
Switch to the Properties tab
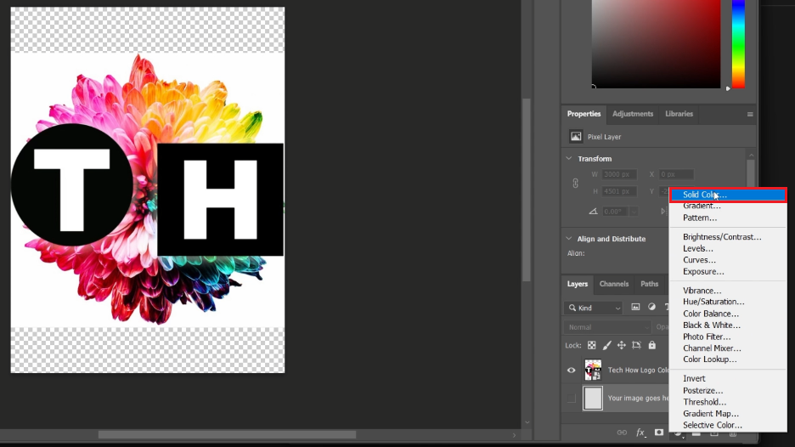584,114
